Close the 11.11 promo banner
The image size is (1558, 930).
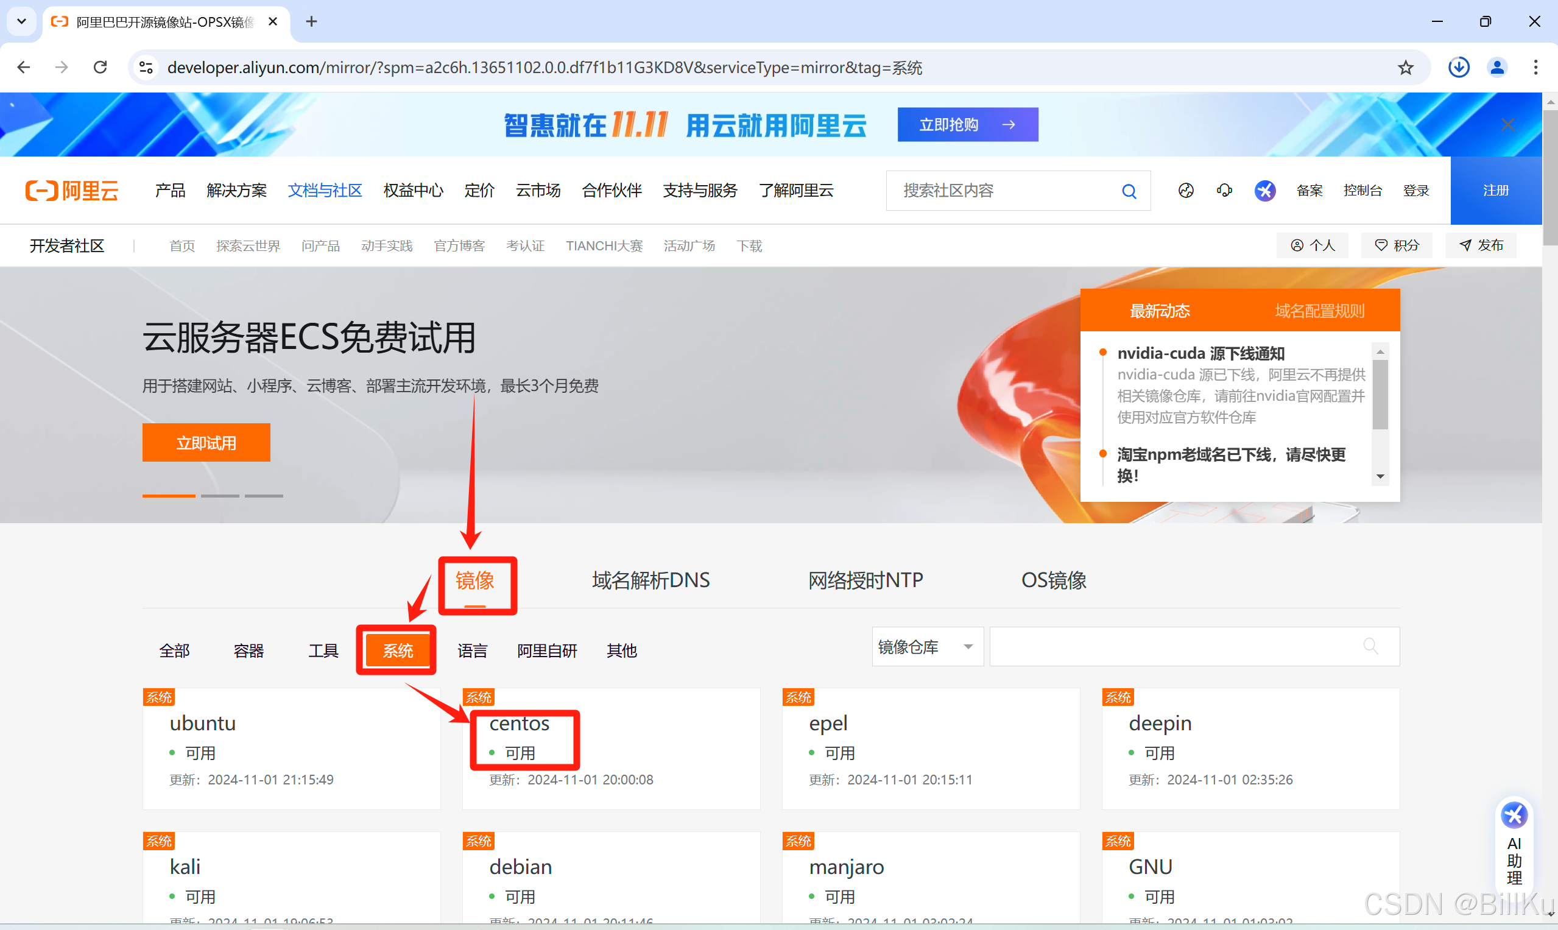tap(1508, 124)
